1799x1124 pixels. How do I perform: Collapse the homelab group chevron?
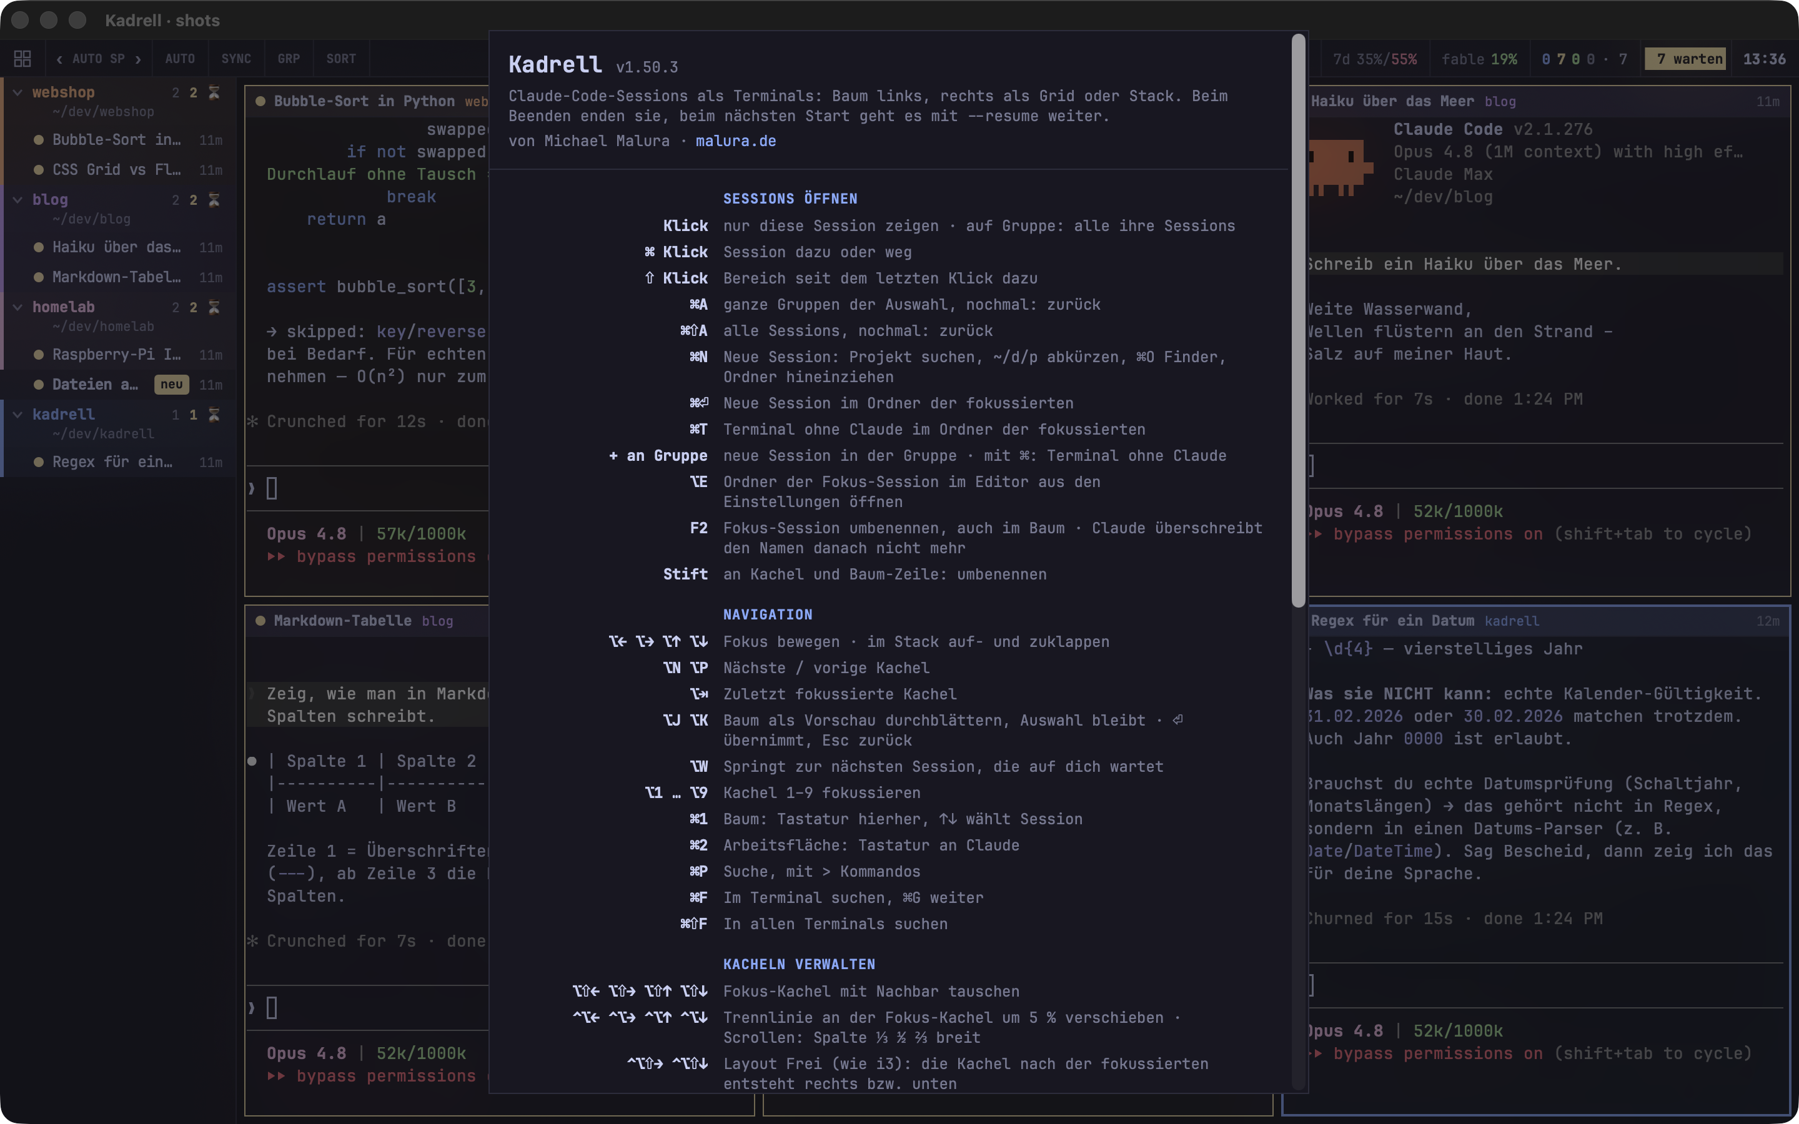18,307
